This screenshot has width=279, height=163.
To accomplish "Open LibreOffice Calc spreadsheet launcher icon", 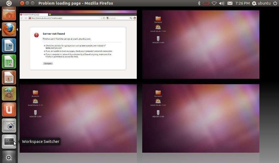I will click(9, 61).
